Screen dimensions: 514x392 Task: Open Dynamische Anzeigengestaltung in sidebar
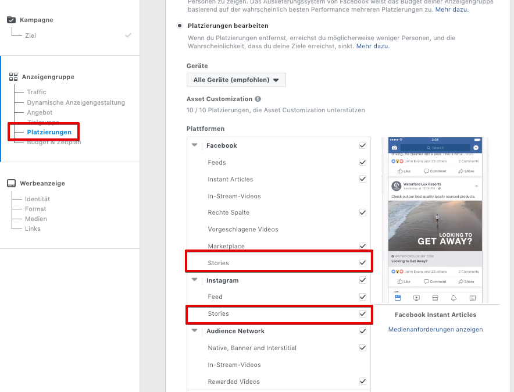[76, 102]
